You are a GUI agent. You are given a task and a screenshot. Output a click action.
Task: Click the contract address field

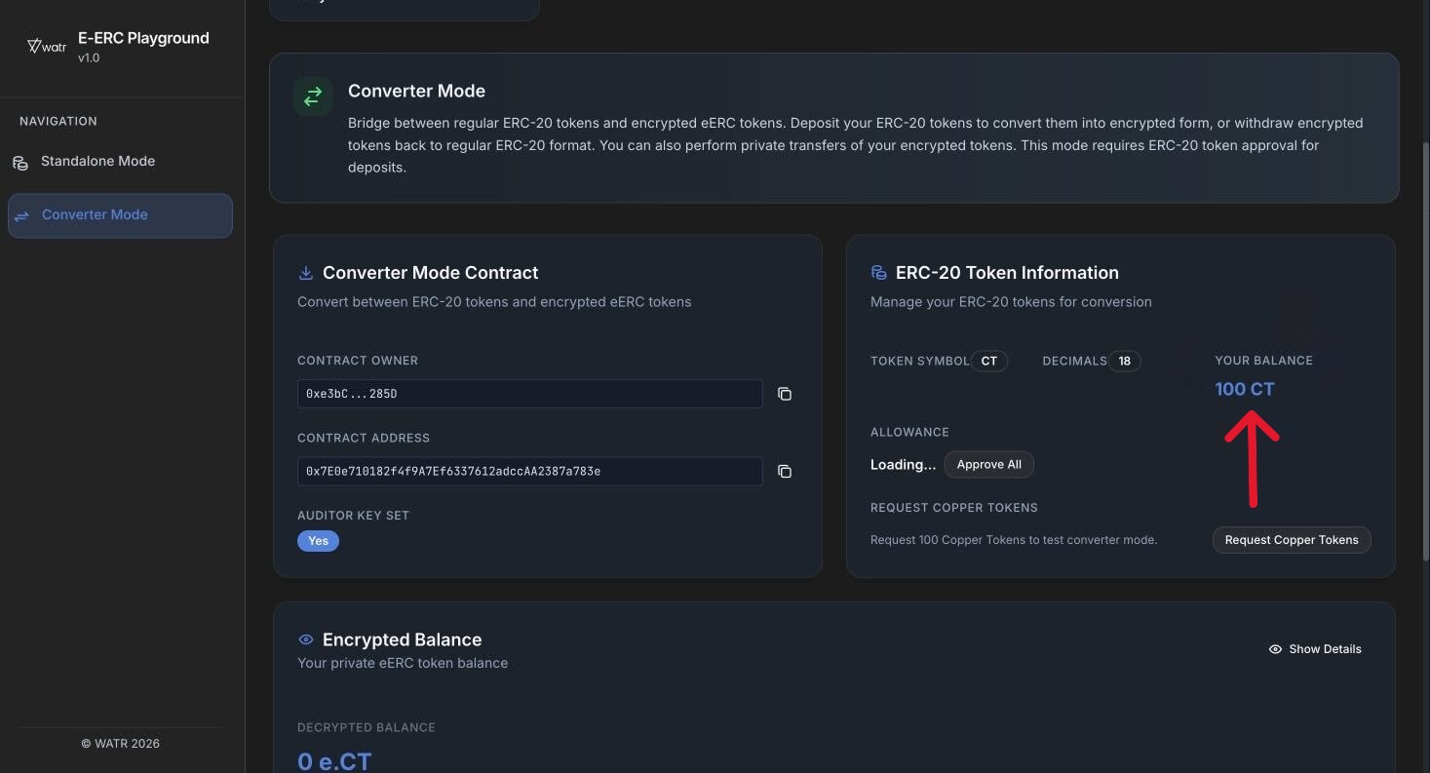529,472
